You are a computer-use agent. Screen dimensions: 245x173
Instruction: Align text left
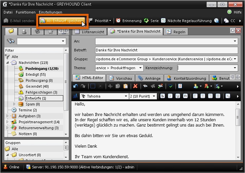pos(195,96)
